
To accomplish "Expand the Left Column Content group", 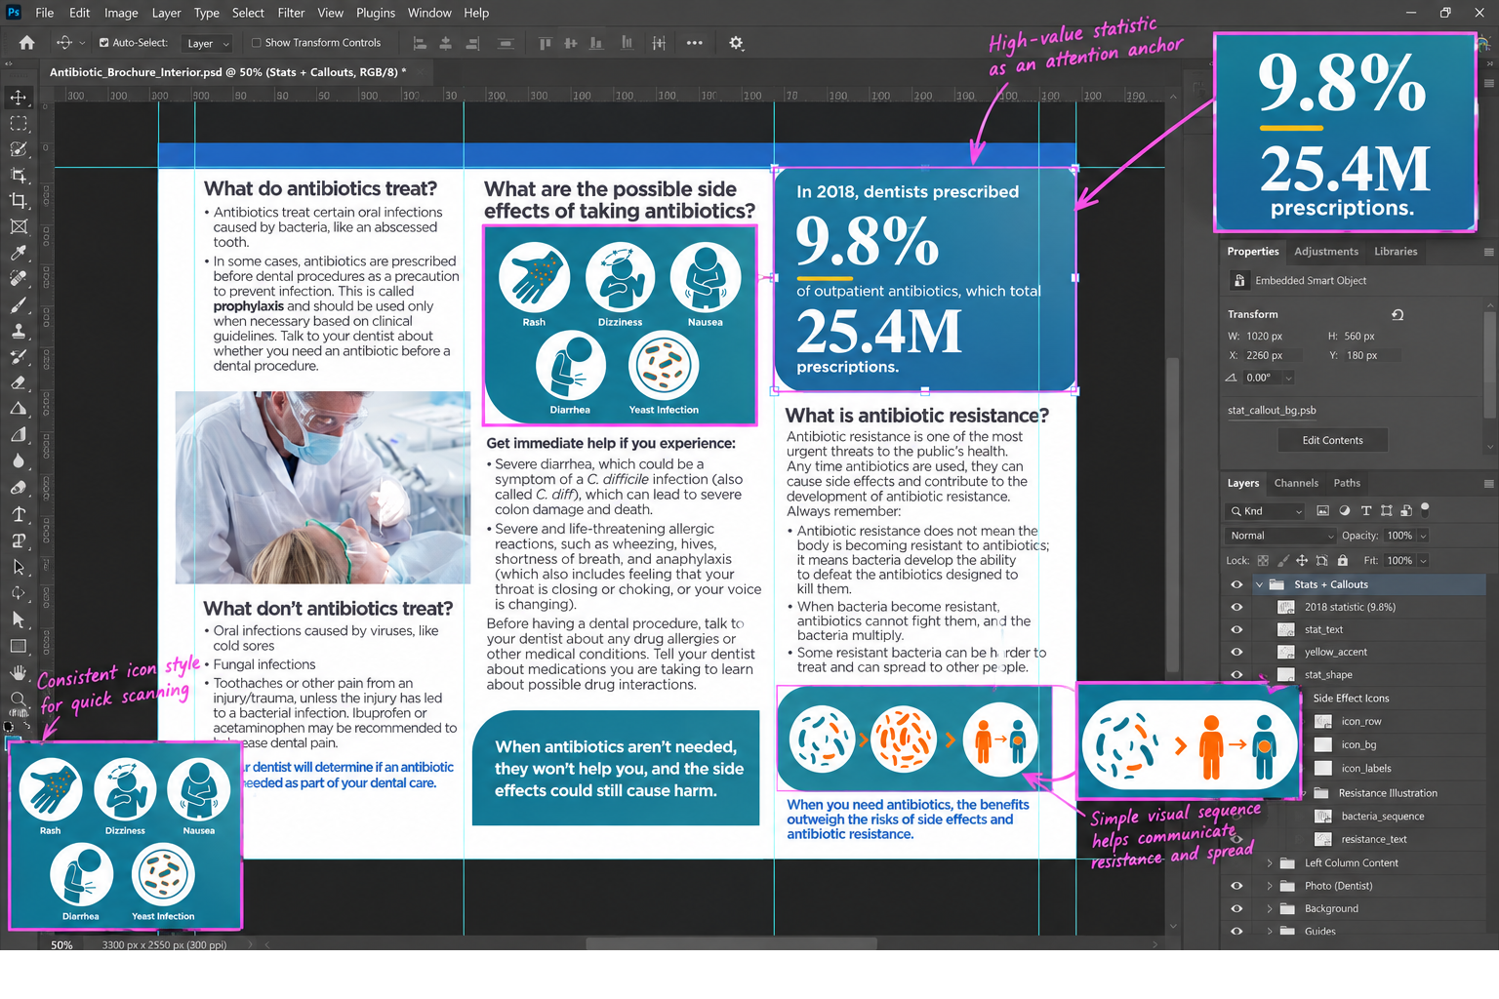I will (x=1270, y=863).
